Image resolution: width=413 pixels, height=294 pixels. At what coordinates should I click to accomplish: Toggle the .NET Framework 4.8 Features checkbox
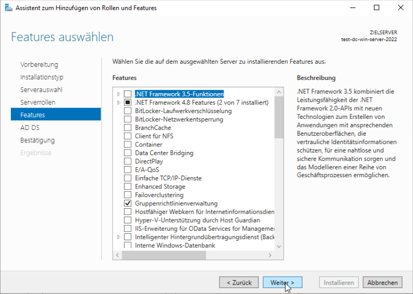[128, 102]
